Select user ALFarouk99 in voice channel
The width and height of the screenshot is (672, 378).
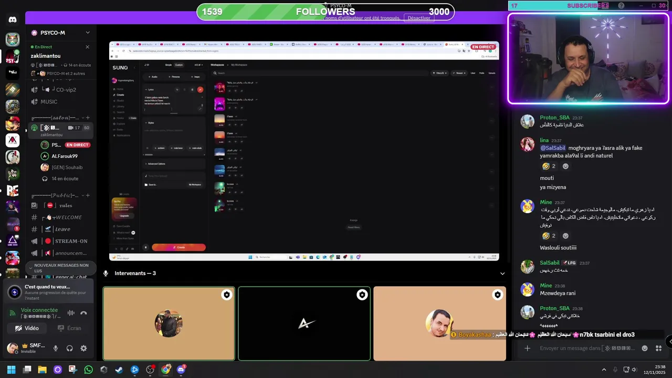coord(66,156)
